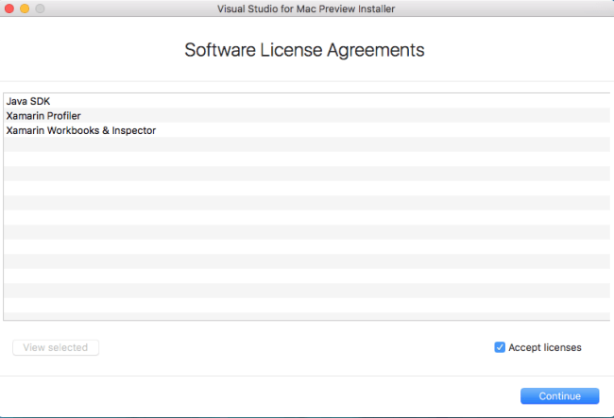Click empty area right of Java SDK text
614x418 pixels.
[331, 101]
